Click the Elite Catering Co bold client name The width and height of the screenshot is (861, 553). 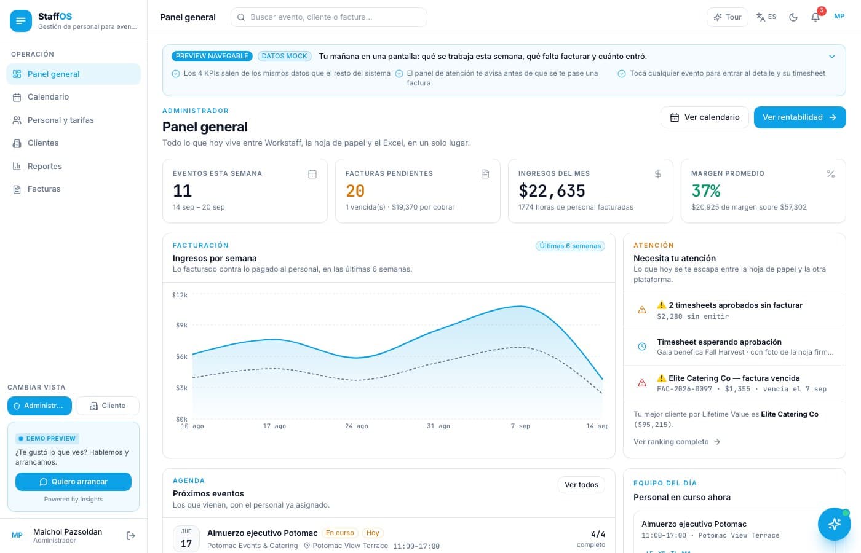[790, 414]
